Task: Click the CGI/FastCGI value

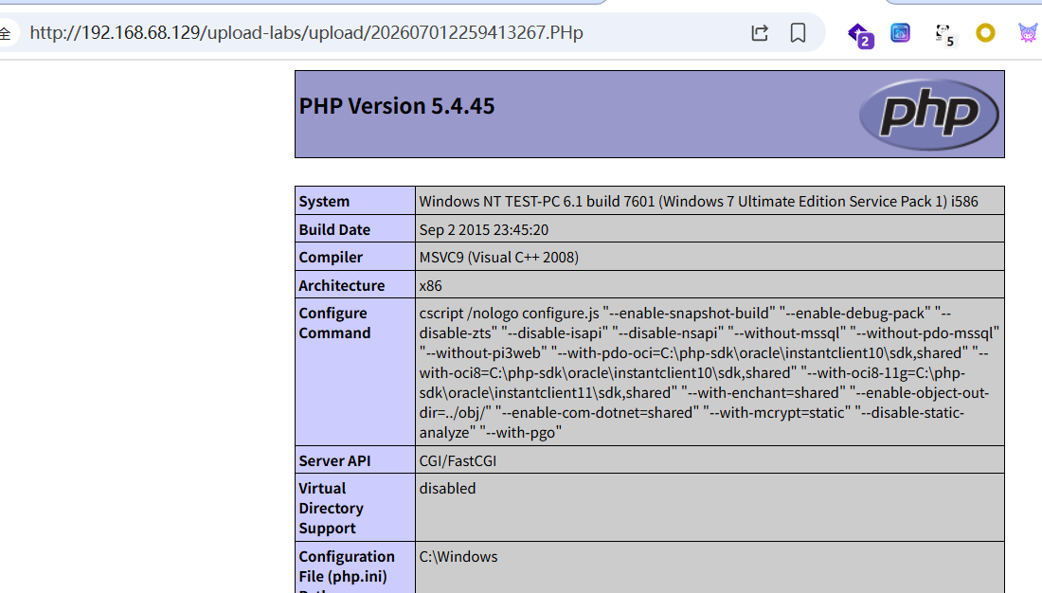Action: point(458,460)
